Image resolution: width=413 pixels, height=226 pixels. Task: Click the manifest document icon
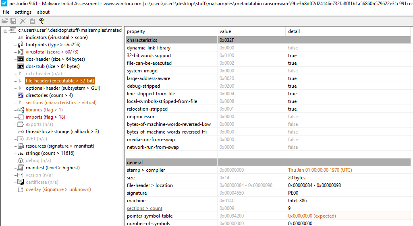[21, 168]
